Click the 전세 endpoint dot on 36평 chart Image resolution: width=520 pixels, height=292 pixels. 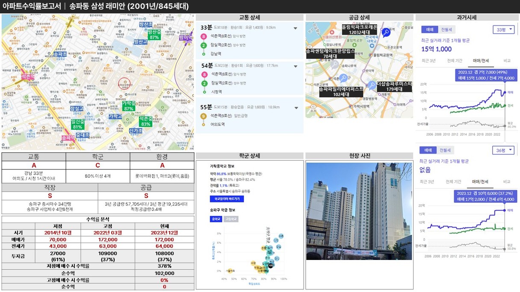click(x=505, y=228)
